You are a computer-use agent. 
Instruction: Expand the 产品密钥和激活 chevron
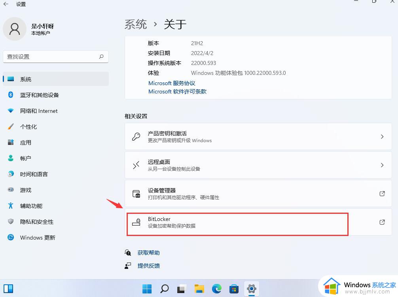point(382,137)
